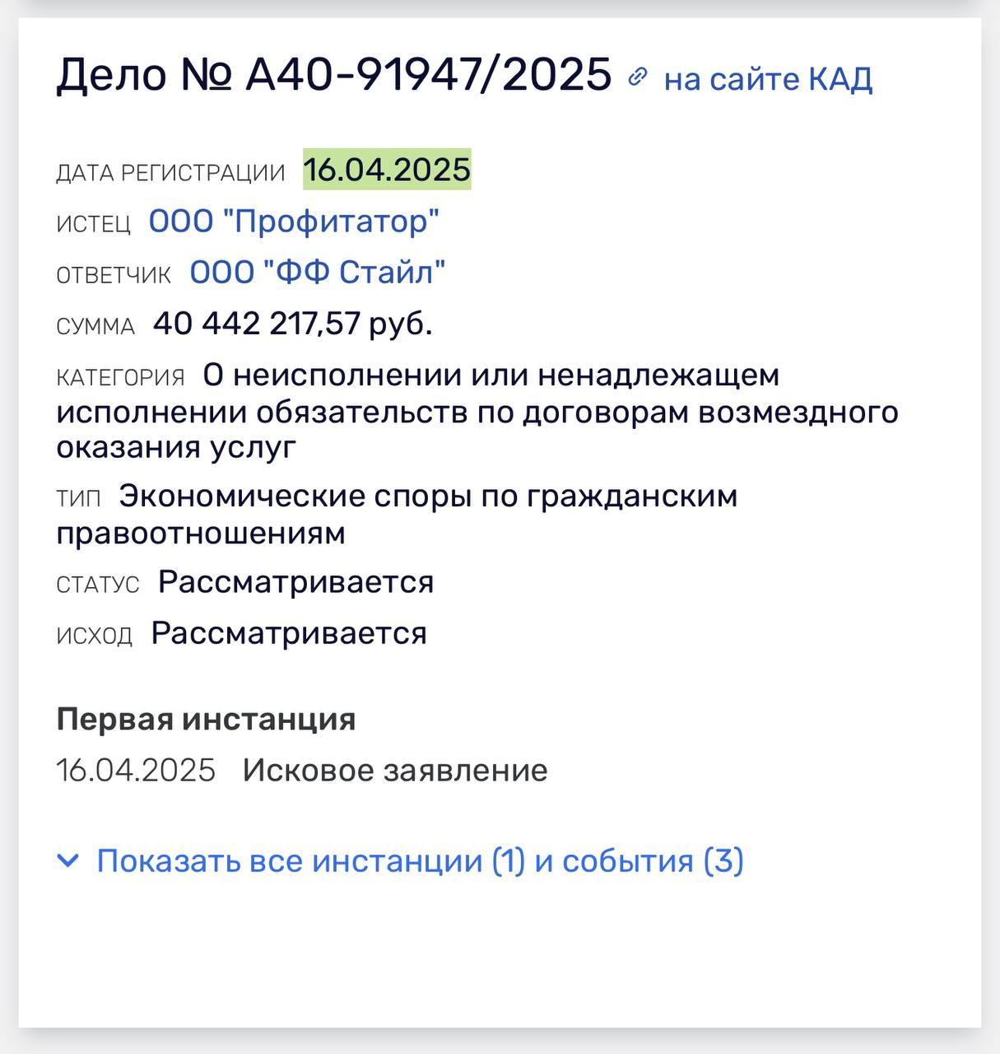Click the "ИСТЕЦ" field label
The width and height of the screenshot is (1000, 1054).
pos(93,224)
